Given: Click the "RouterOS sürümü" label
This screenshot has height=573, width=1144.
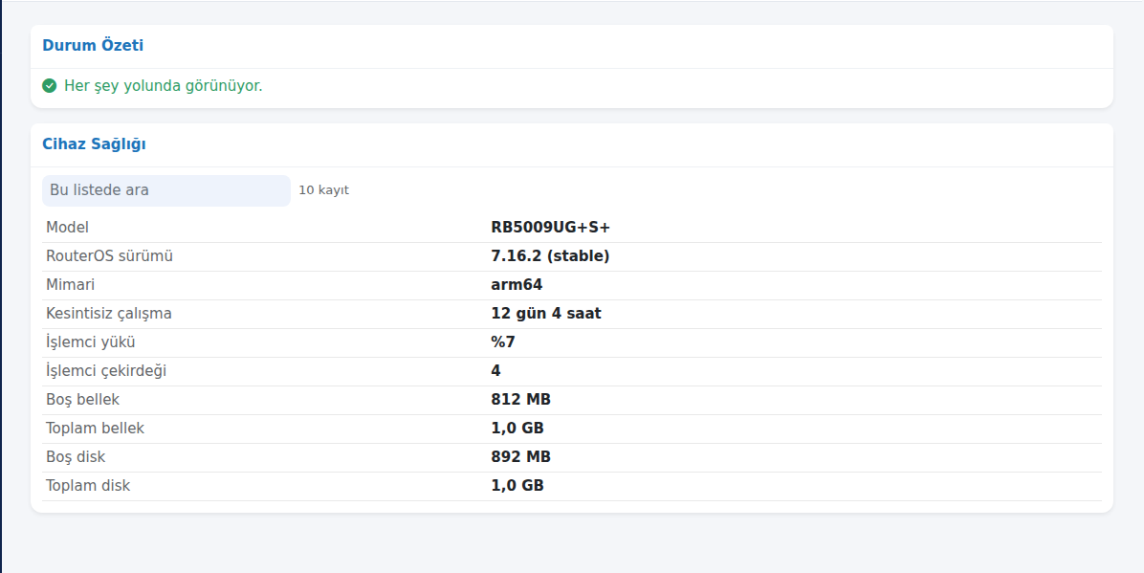Looking at the screenshot, I should tap(109, 256).
